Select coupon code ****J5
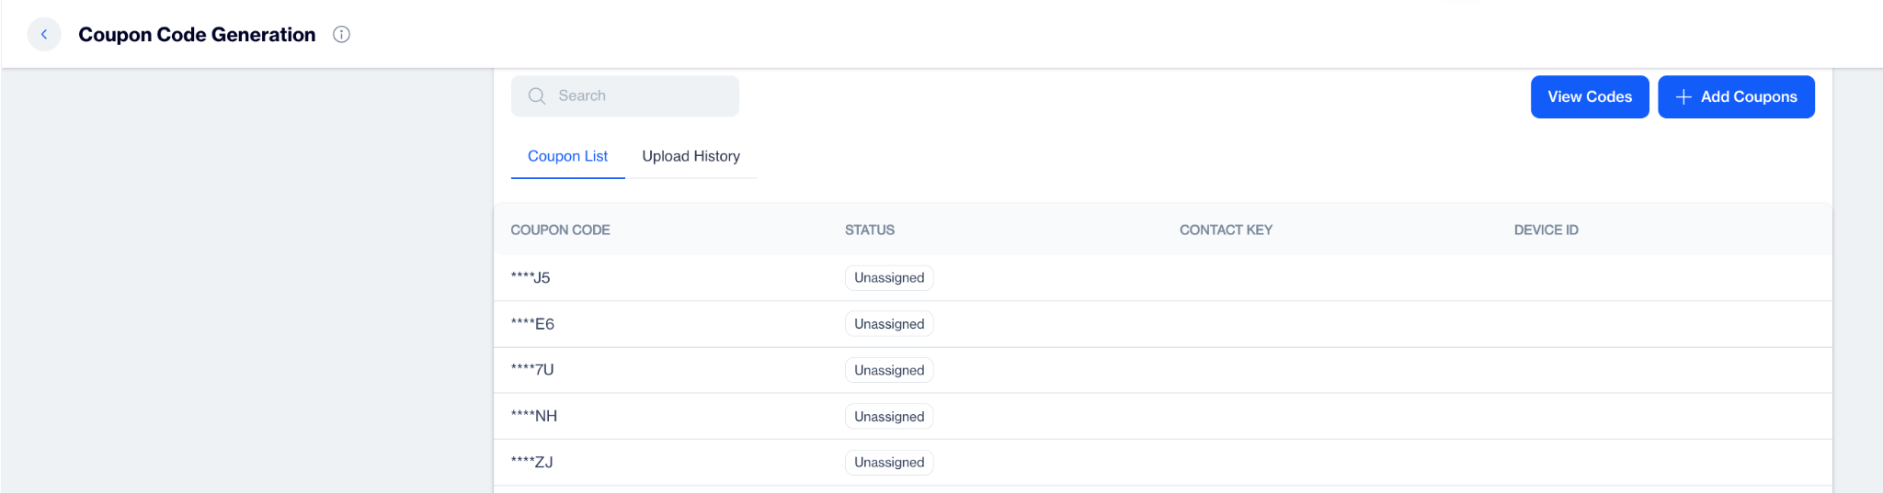 tap(531, 278)
